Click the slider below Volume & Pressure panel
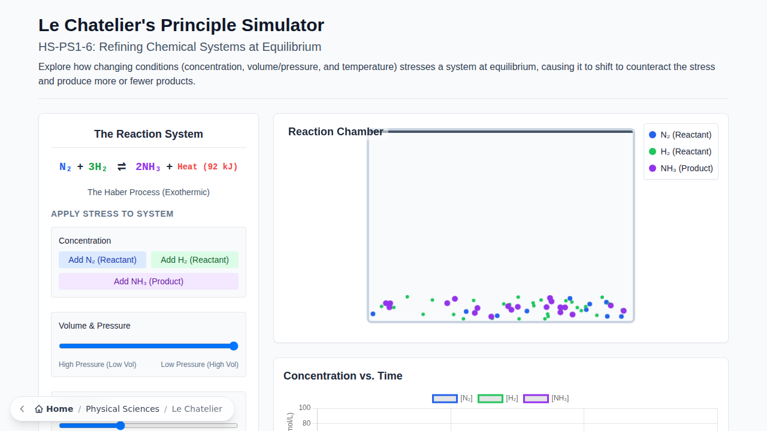 pyautogui.click(x=120, y=426)
